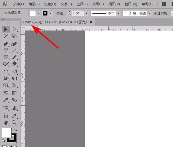Select the Scale tool
173x147 pixels.
[14, 72]
